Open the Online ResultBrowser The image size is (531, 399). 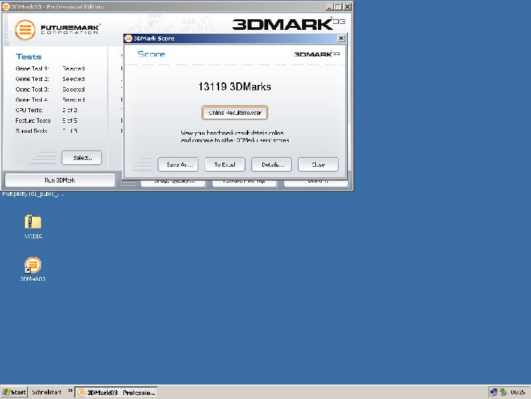pos(235,113)
